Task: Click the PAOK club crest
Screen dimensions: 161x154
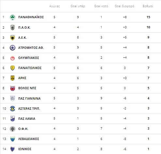Action: pos(12,27)
